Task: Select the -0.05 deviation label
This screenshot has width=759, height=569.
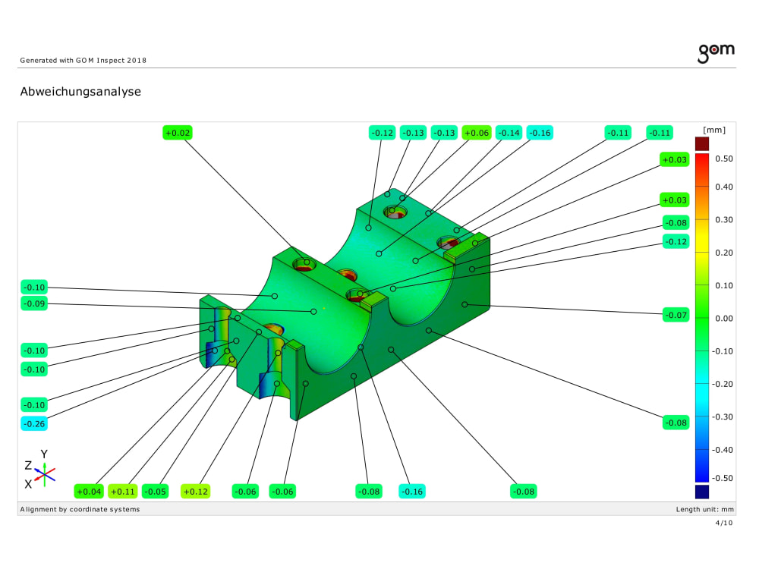Action: point(156,492)
